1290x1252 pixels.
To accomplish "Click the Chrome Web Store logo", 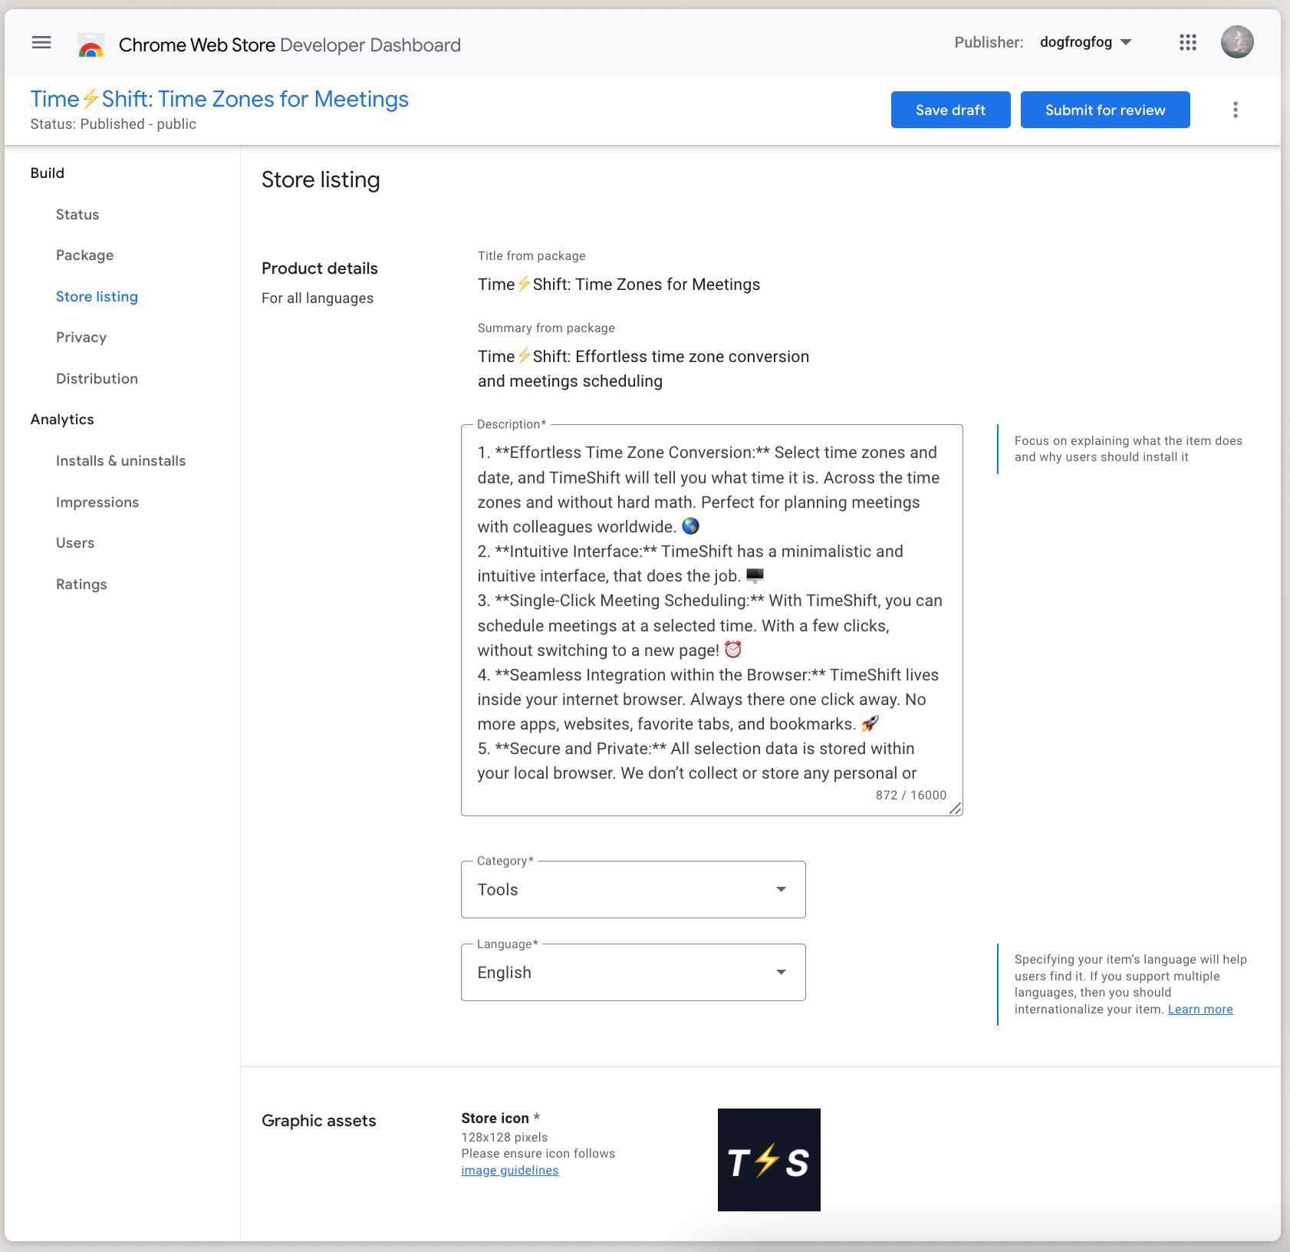I will tap(91, 45).
